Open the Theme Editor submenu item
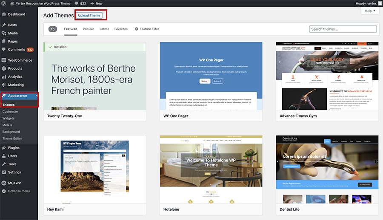Viewport: 383px width, 220px height. (x=12, y=138)
